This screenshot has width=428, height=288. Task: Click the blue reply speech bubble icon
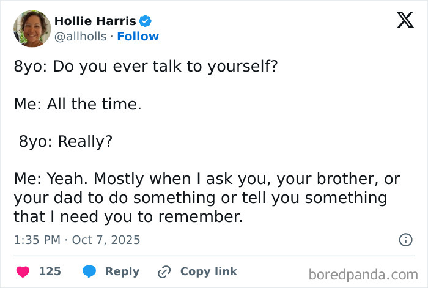pos(89,271)
